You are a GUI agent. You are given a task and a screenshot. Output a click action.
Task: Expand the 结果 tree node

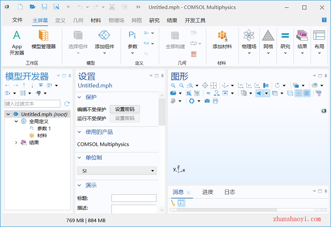(x=16, y=143)
